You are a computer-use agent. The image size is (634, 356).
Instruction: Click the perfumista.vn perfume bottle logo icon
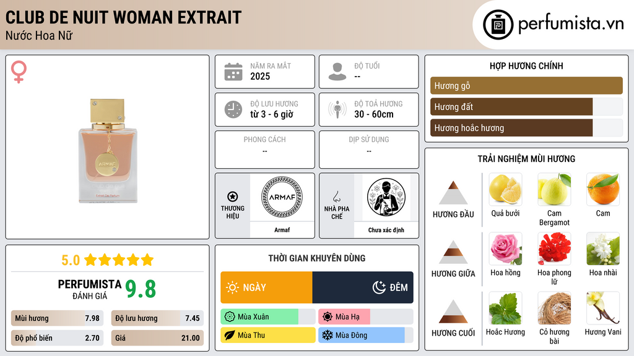(x=498, y=25)
